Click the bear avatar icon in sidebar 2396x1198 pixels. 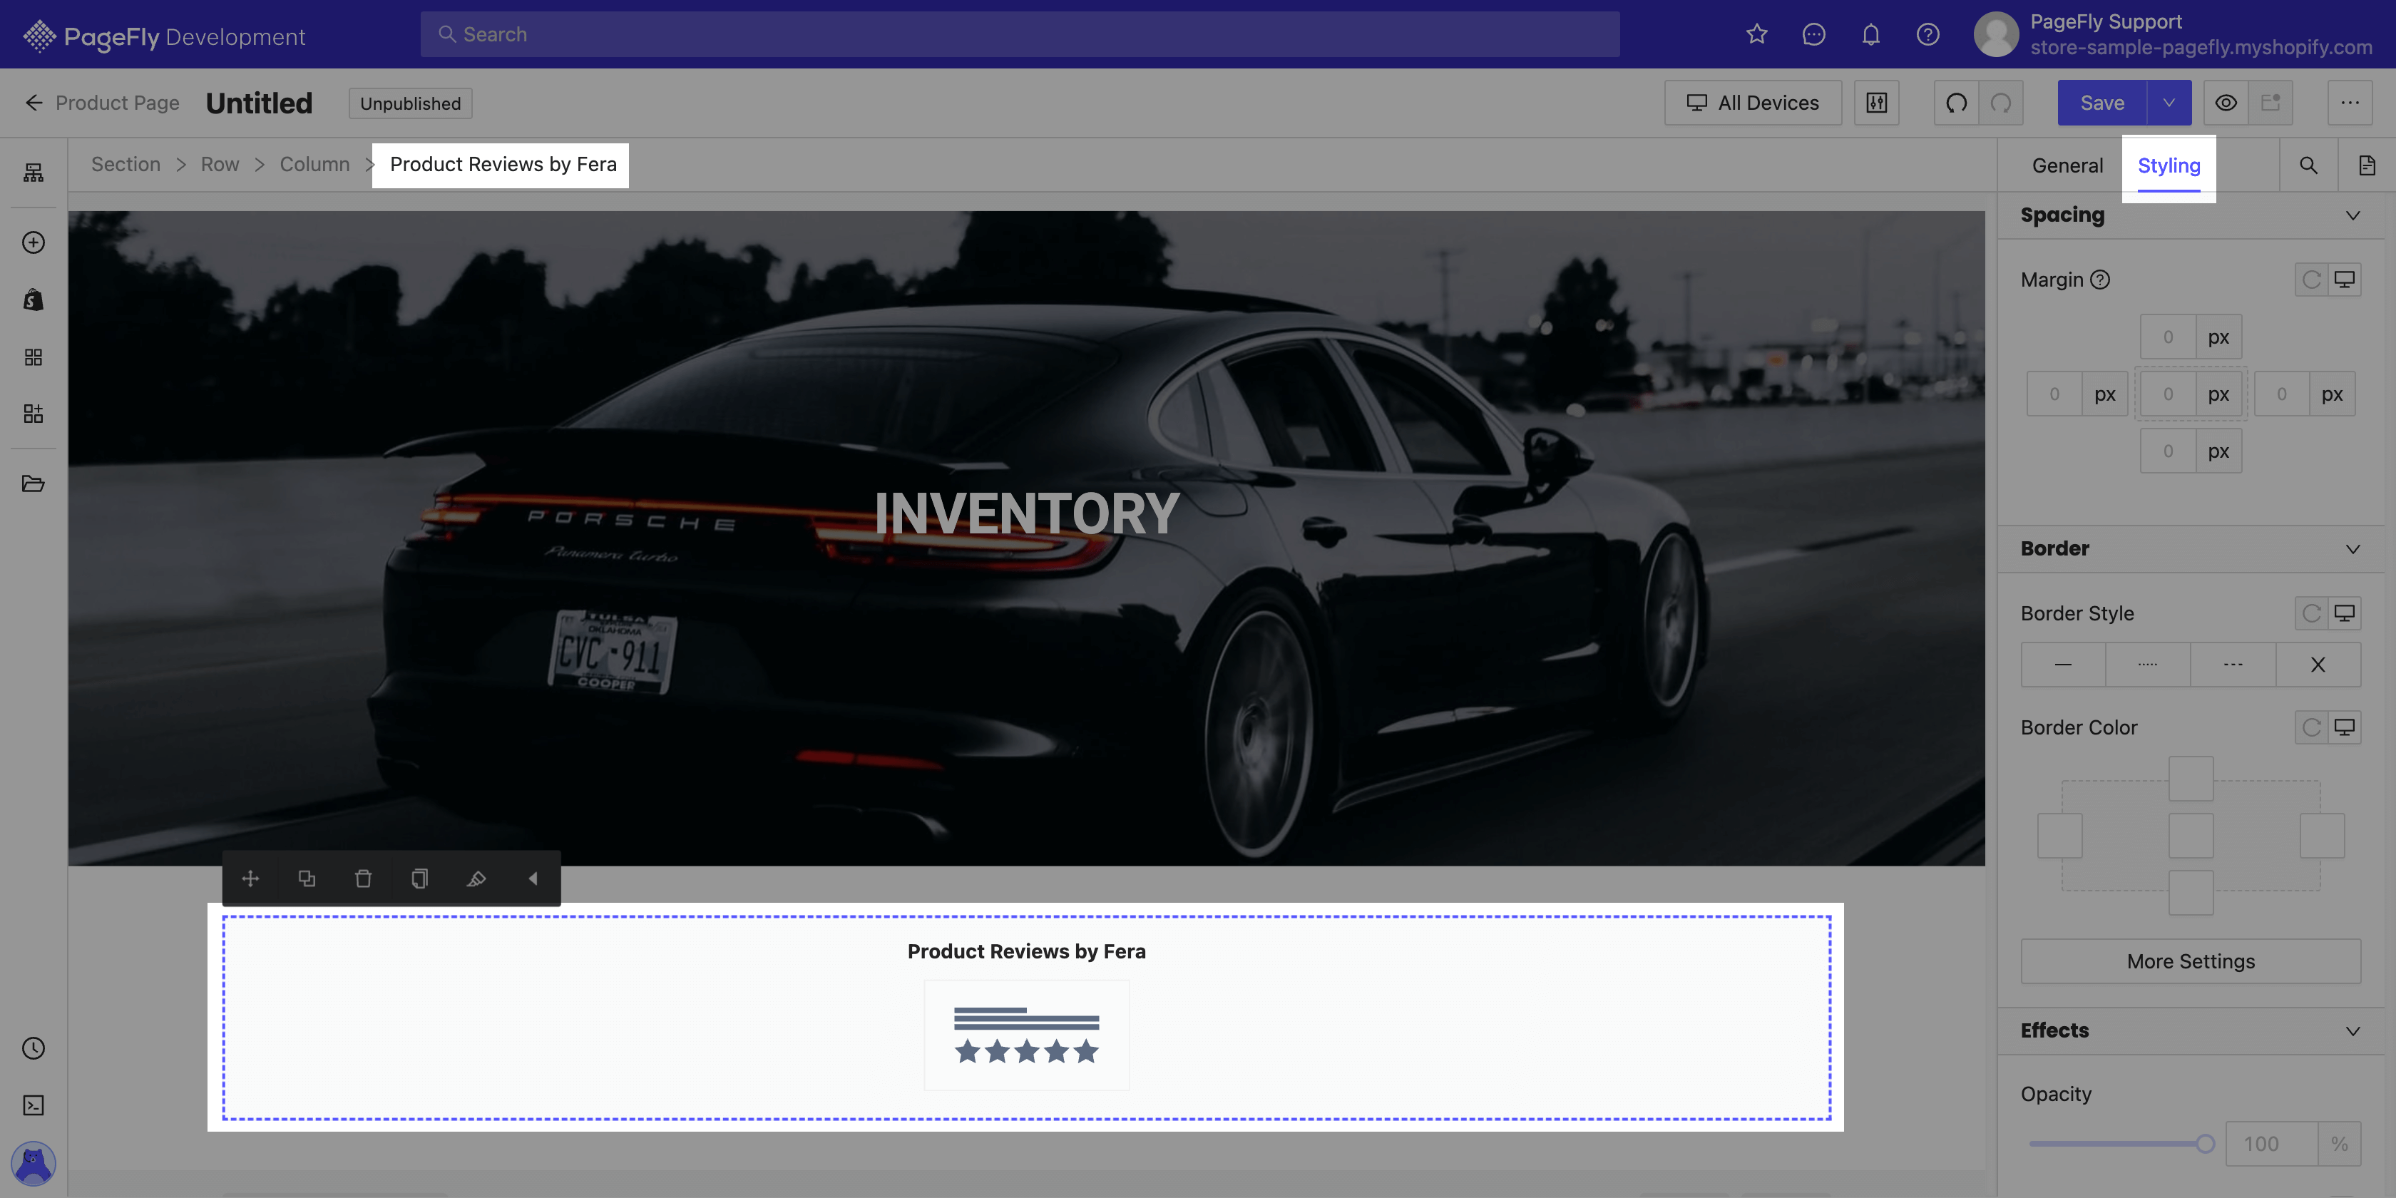[34, 1162]
